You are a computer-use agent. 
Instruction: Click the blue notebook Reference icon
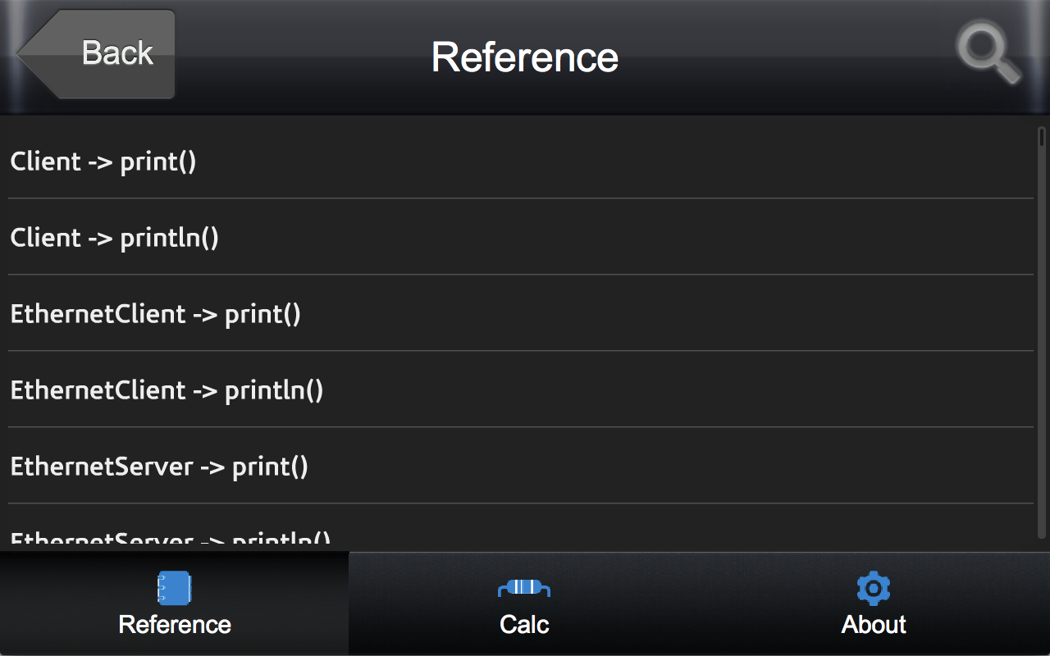click(x=174, y=588)
